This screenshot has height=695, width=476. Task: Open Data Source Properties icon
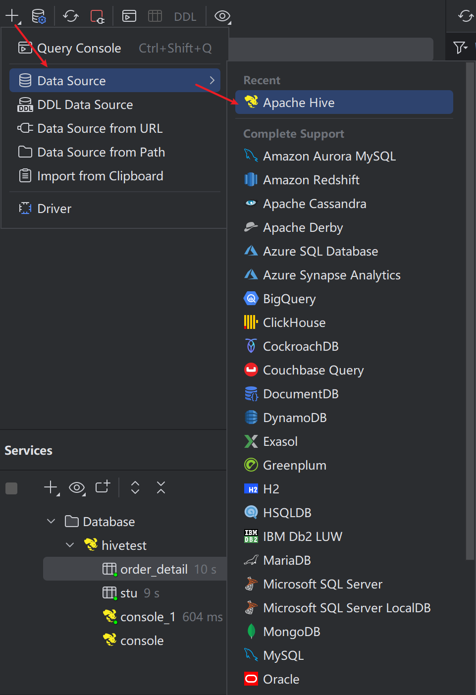point(39,16)
